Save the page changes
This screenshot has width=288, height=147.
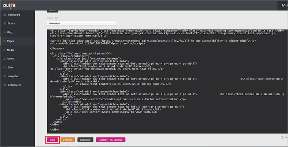52,140
